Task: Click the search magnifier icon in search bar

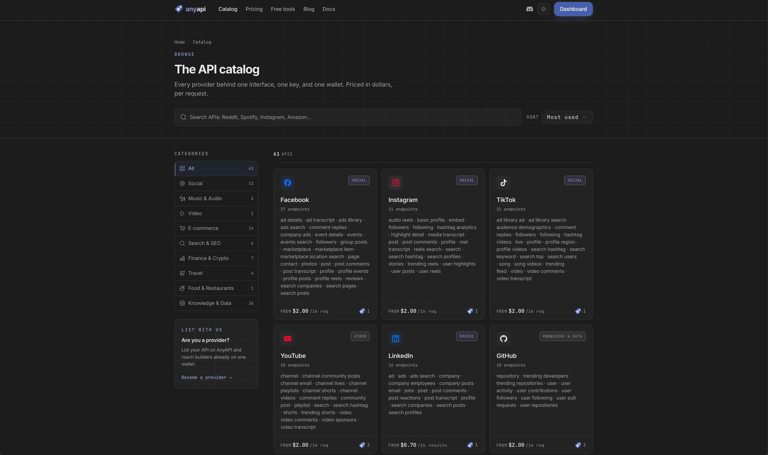Action: [x=183, y=117]
